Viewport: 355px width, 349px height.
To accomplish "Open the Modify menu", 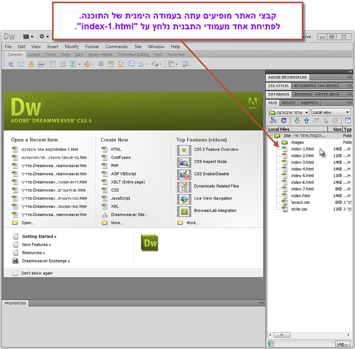I will [72, 47].
